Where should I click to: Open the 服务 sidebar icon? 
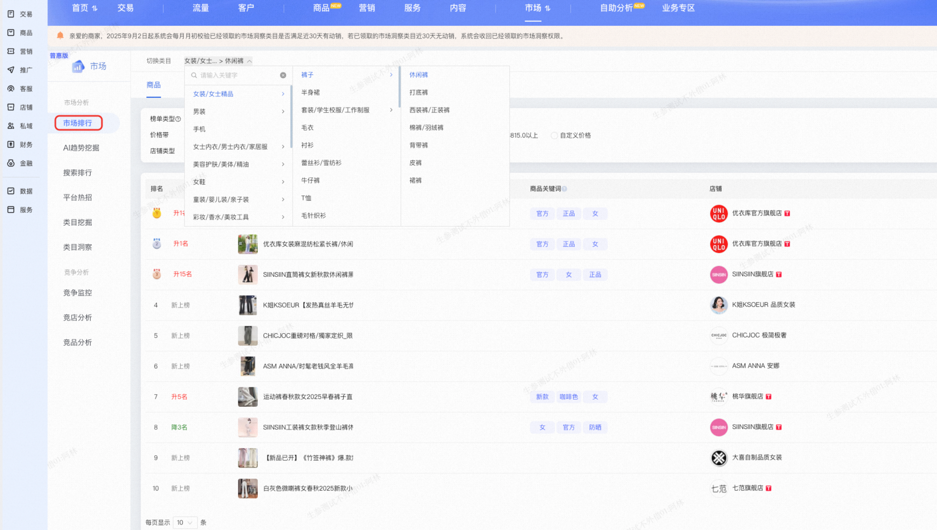[x=11, y=210]
